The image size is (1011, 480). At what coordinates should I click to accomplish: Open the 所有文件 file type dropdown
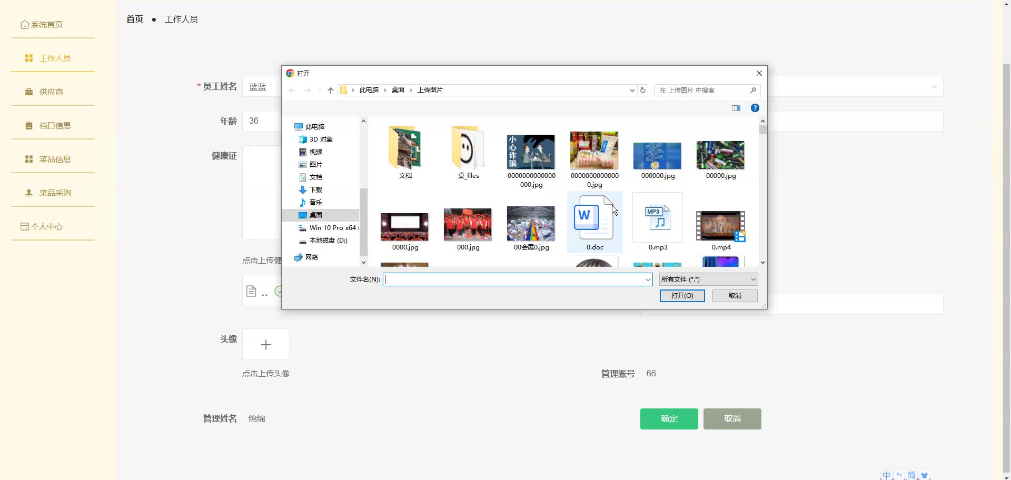coord(708,279)
